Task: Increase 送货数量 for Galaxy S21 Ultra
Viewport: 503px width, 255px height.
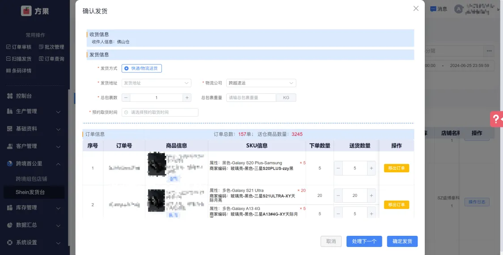Action: coord(372,196)
